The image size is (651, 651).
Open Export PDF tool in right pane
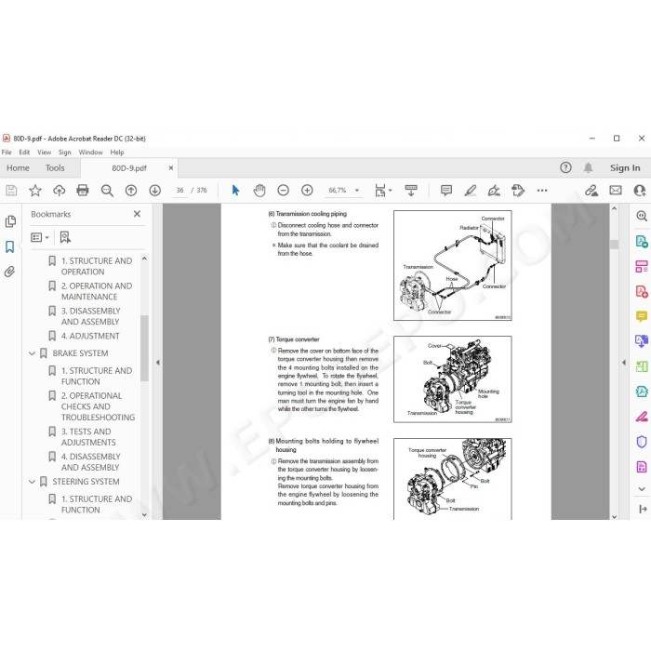click(642, 241)
